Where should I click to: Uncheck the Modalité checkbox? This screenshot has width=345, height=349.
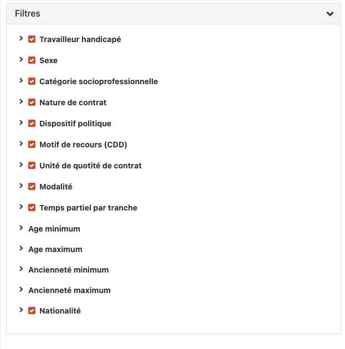pyautogui.click(x=32, y=187)
